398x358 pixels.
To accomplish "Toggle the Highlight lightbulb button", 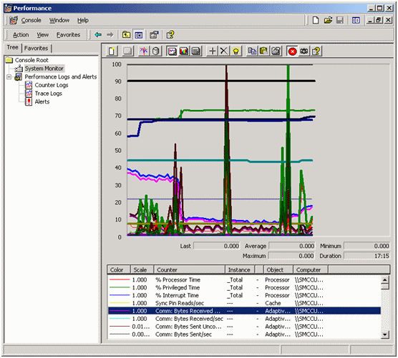I will pyautogui.click(x=236, y=51).
